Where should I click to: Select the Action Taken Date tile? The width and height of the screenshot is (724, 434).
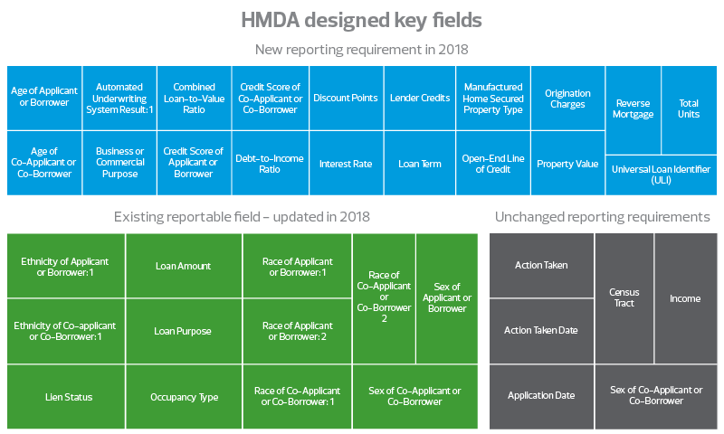(x=540, y=330)
